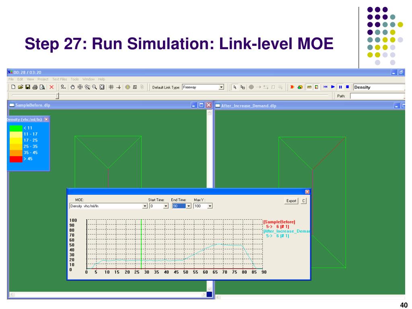Viewport: 412px width, 309px height.
Task: Click the C button beside Export
Action: (x=303, y=201)
